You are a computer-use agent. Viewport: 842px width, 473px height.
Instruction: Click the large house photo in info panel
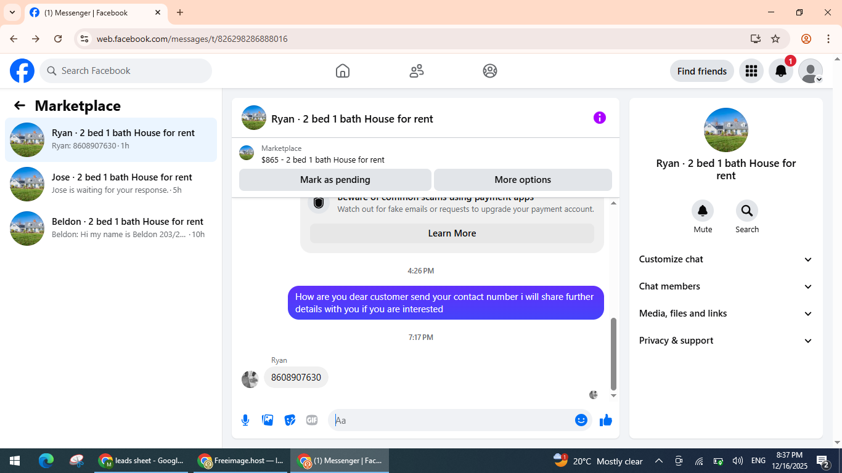(x=726, y=130)
